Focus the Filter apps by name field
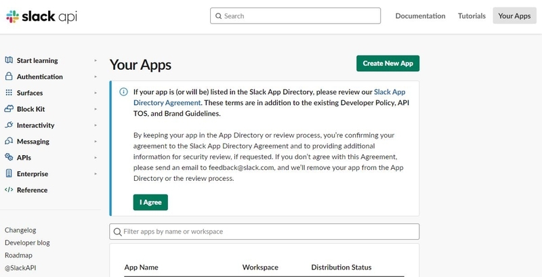 264,232
